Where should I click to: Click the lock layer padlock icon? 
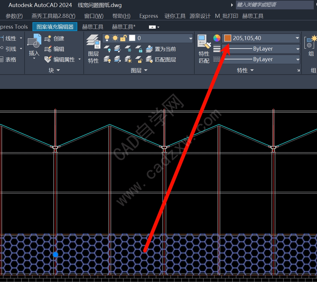pyautogui.click(x=139, y=49)
